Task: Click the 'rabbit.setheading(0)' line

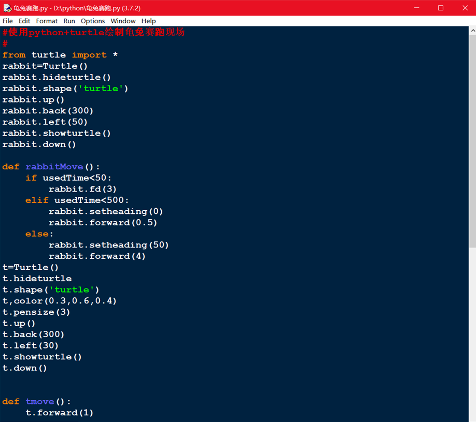Action: [106, 212]
